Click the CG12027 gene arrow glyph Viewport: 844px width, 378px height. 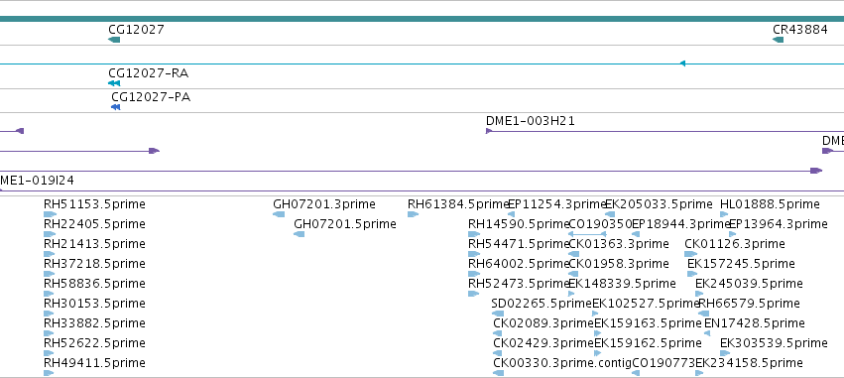coord(114,40)
